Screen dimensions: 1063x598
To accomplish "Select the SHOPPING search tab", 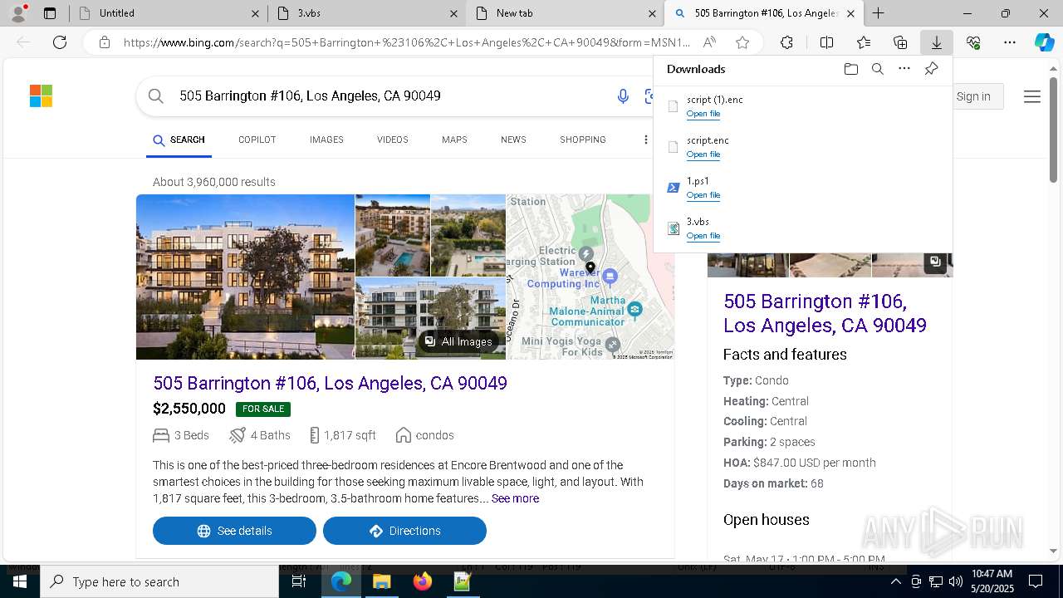I will click(582, 140).
